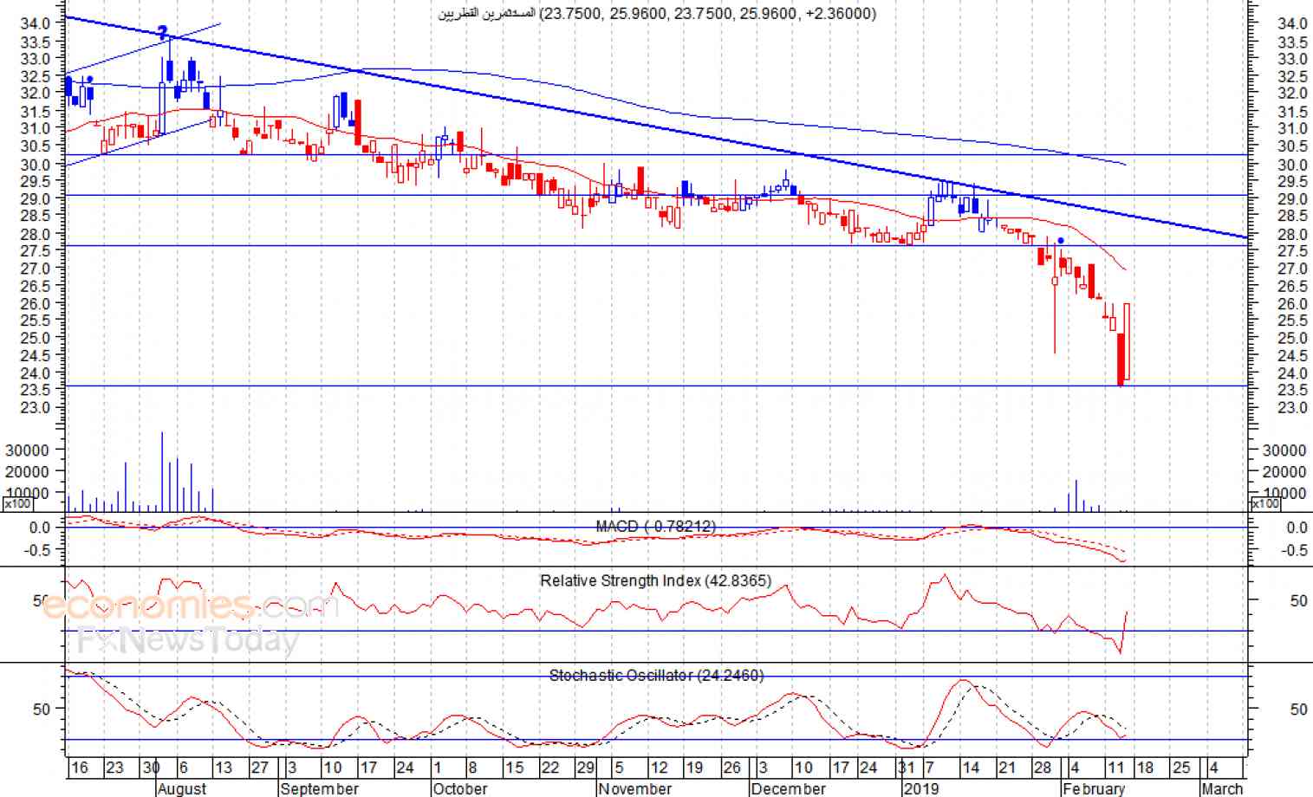Click the 2019 year label
The height and width of the screenshot is (797, 1313).
coord(920,788)
